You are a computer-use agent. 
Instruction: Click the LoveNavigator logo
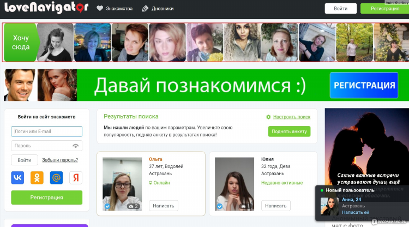(x=46, y=8)
